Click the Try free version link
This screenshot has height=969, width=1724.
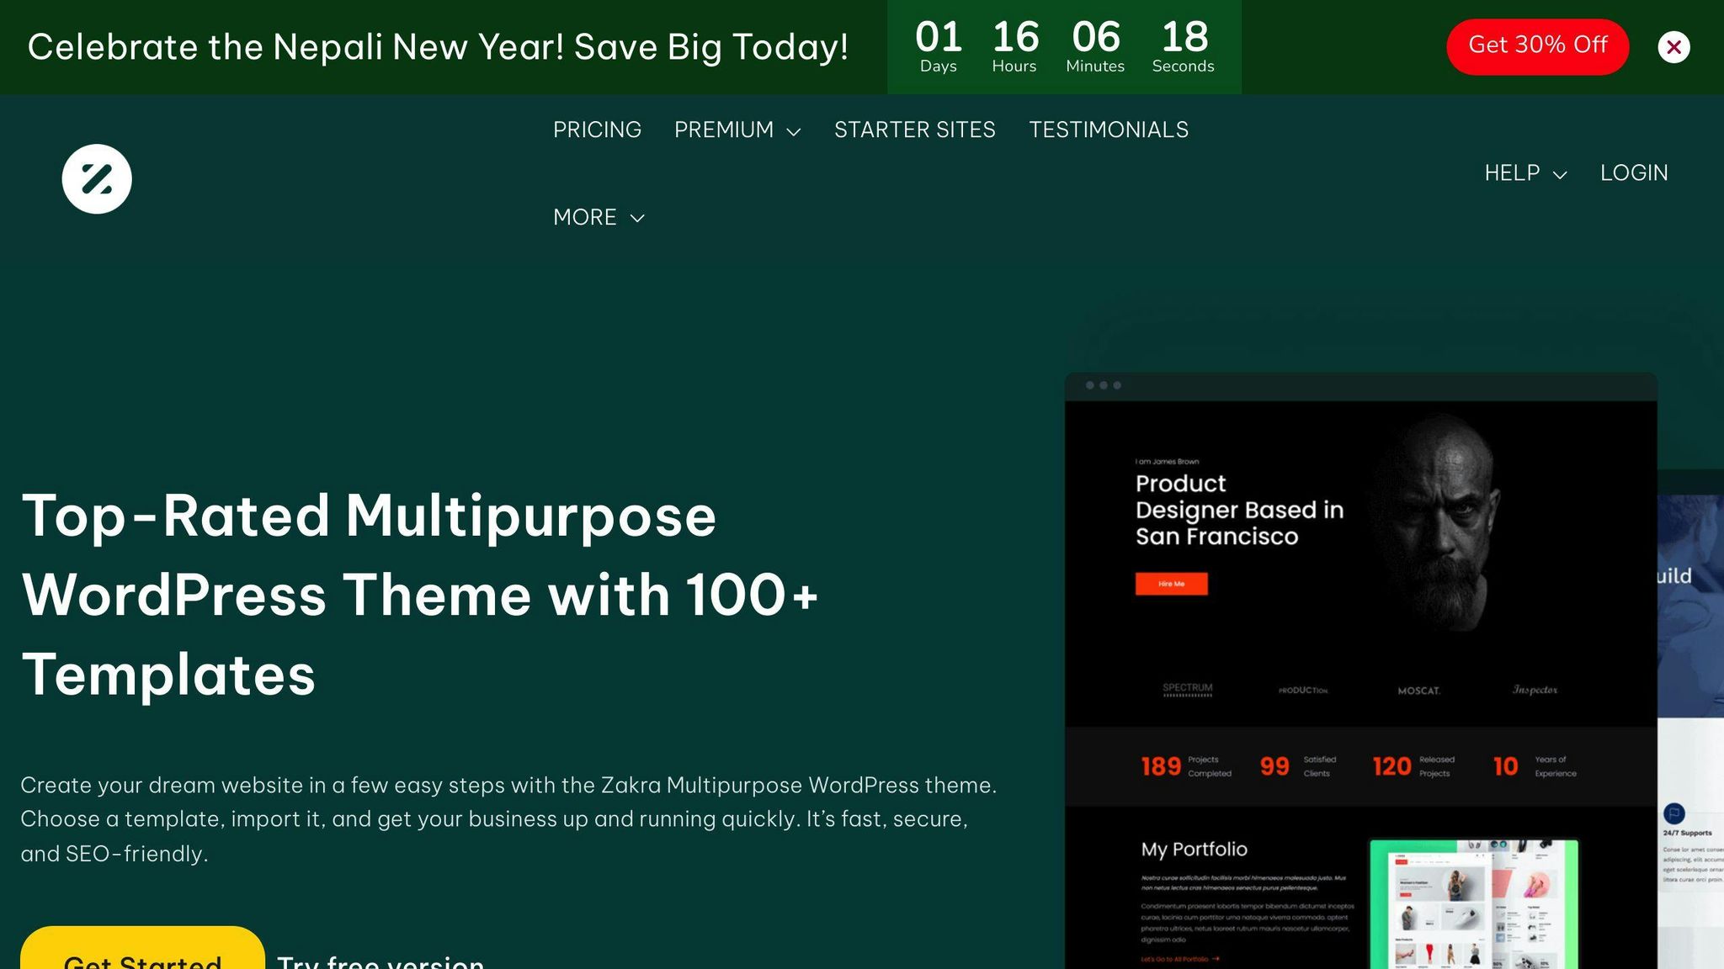point(380,961)
